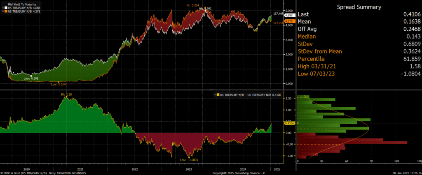Click the histogram axis label 32

coord(321,161)
